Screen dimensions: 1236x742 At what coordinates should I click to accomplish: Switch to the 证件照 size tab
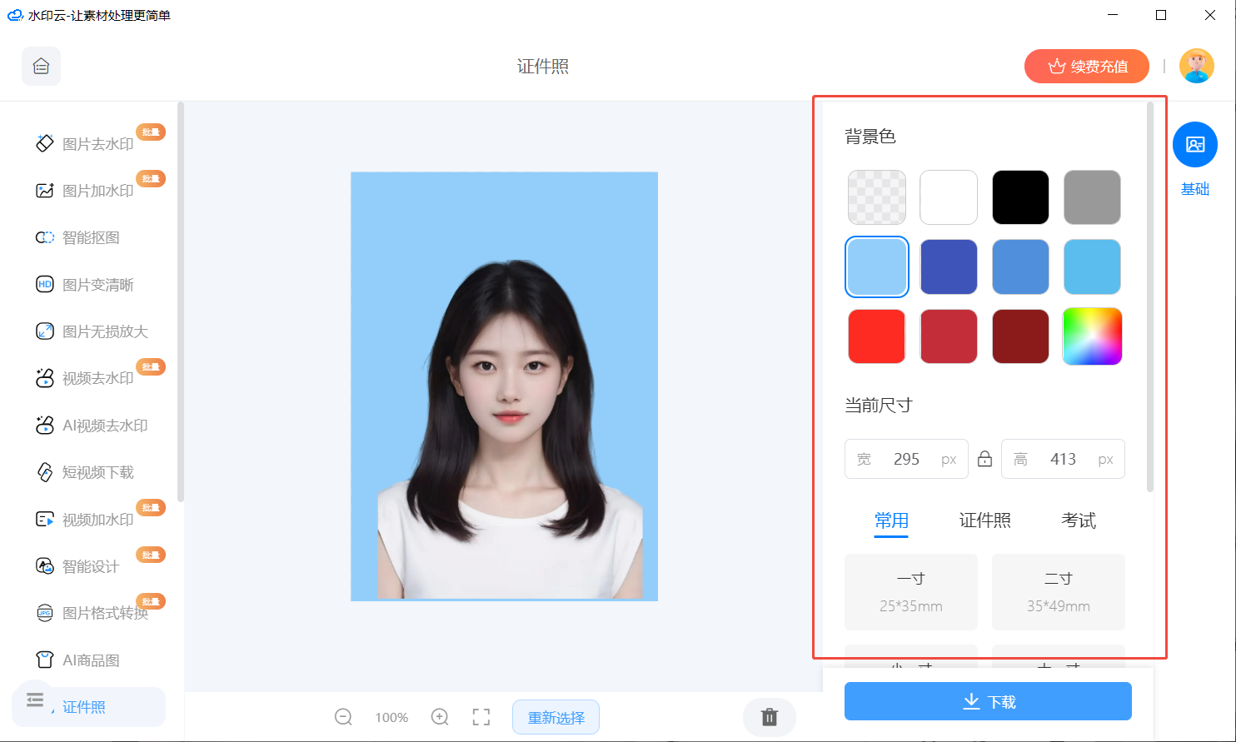[x=985, y=520]
